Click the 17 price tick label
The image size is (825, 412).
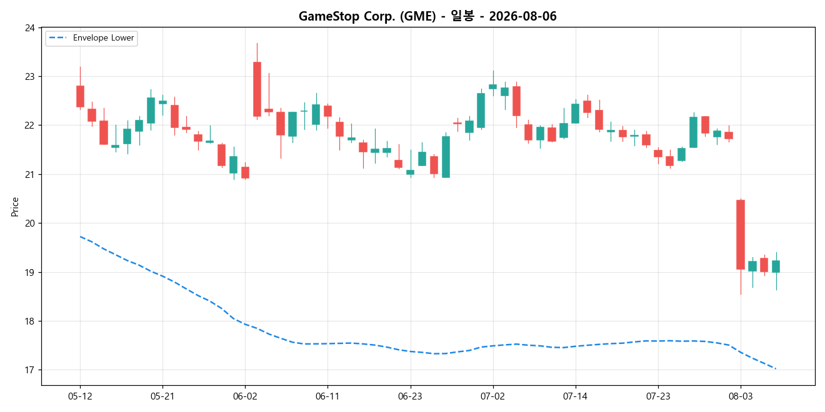click(31, 370)
